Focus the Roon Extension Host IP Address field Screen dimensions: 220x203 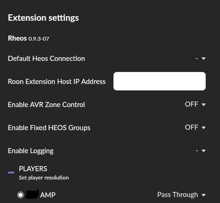pos(160,81)
